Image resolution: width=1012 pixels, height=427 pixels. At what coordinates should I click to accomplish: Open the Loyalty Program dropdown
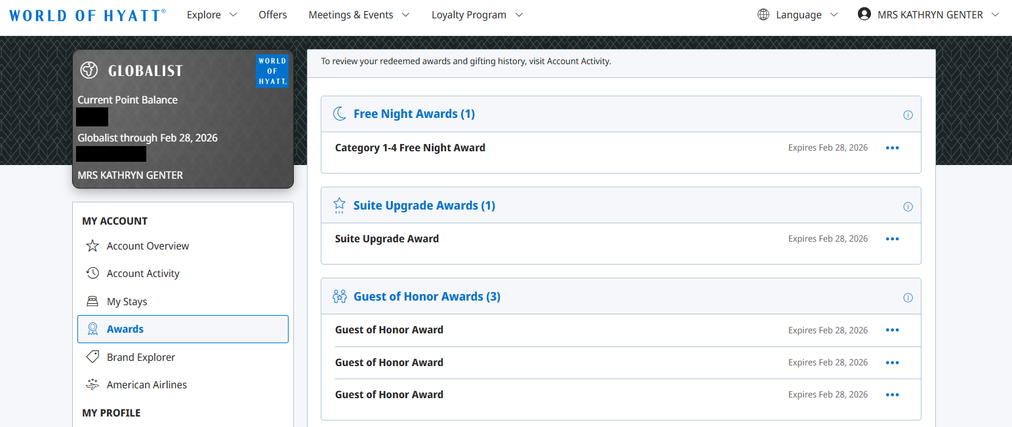476,14
